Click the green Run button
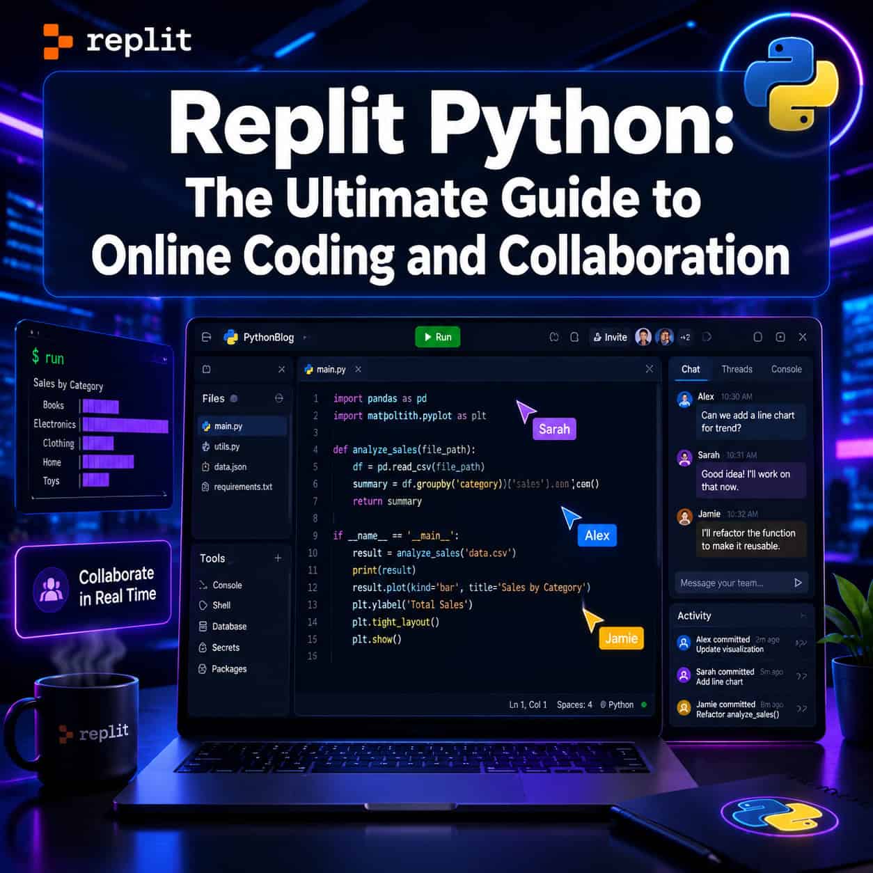This screenshot has width=873, height=873. (437, 337)
